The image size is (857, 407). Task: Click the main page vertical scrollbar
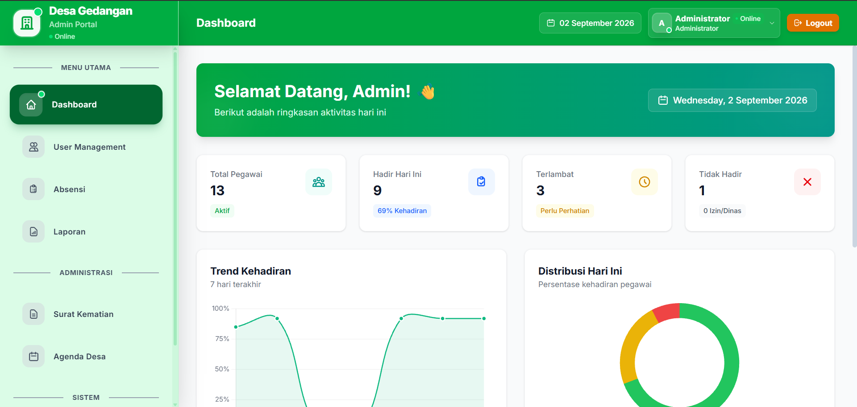(x=854, y=146)
